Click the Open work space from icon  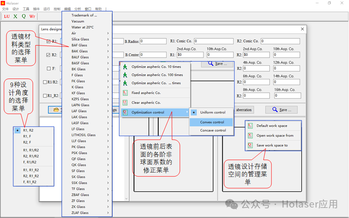pyautogui.click(x=250, y=135)
